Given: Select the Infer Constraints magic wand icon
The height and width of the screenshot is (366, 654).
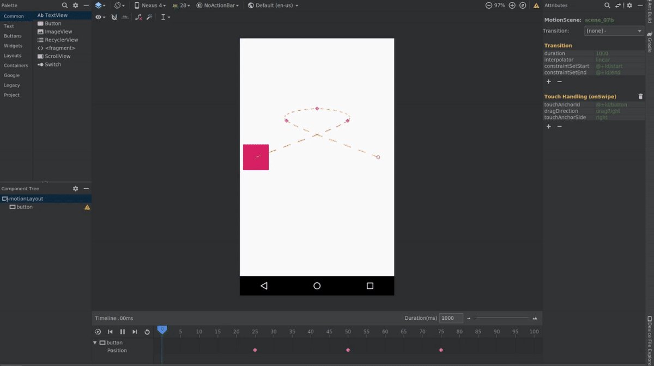Looking at the screenshot, I should (150, 17).
